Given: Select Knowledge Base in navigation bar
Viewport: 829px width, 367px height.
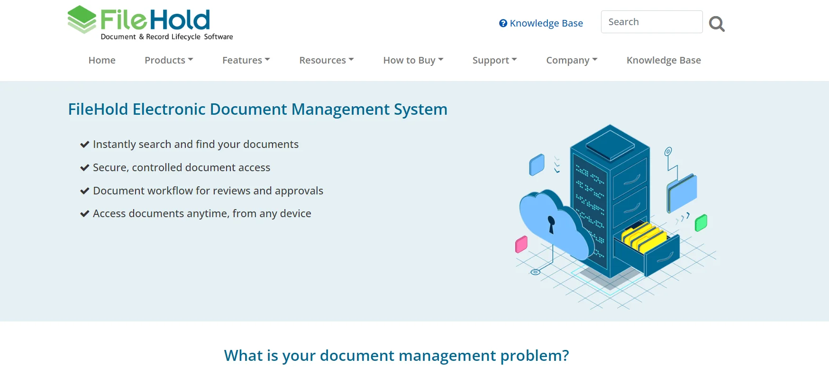Looking at the screenshot, I should (x=664, y=60).
